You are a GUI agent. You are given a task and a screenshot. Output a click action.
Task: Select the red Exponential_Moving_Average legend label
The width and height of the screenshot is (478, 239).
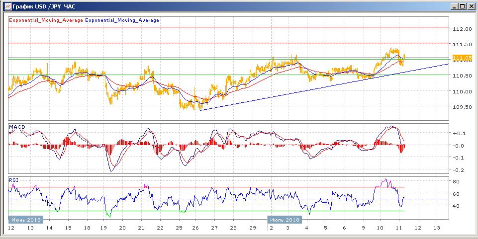[46, 20]
